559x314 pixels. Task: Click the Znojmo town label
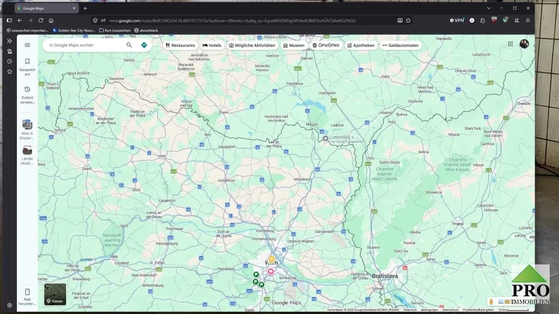click(223, 112)
